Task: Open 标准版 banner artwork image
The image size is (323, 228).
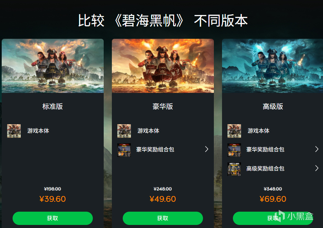Action: click(x=53, y=66)
